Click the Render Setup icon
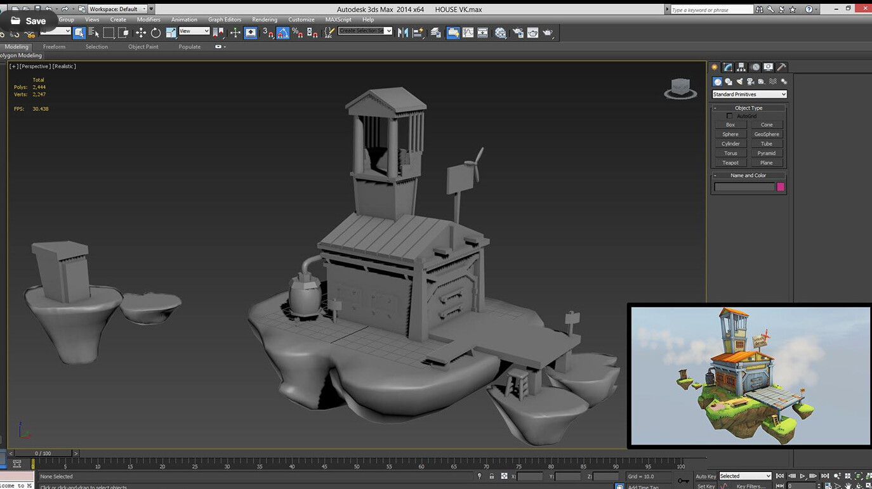Screen dimensions: 872x489 pyautogui.click(x=519, y=32)
